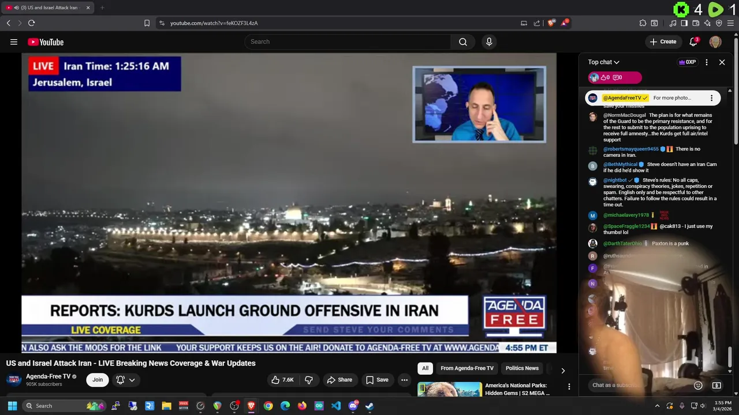Open the Agenda-Free TV channel avatar

point(14,380)
